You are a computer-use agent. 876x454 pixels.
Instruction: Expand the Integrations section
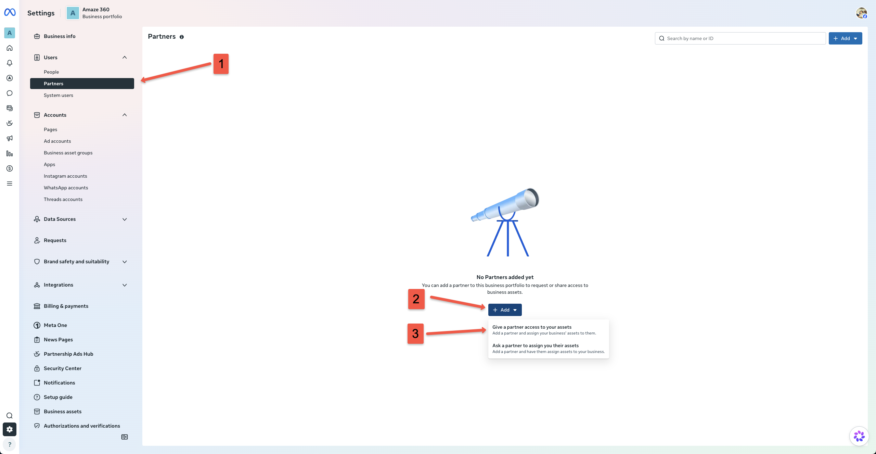point(125,285)
